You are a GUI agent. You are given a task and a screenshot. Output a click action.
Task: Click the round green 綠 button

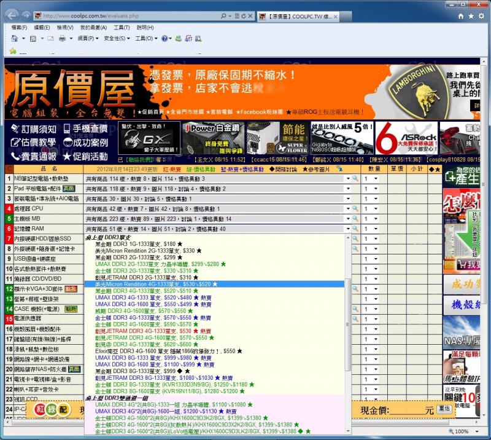coord(52,409)
